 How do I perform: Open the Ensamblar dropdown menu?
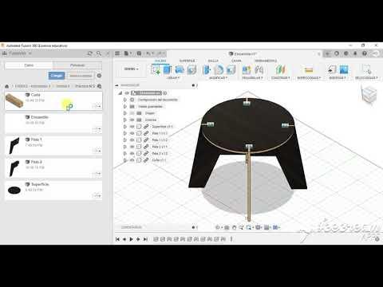pyautogui.click(x=252, y=78)
